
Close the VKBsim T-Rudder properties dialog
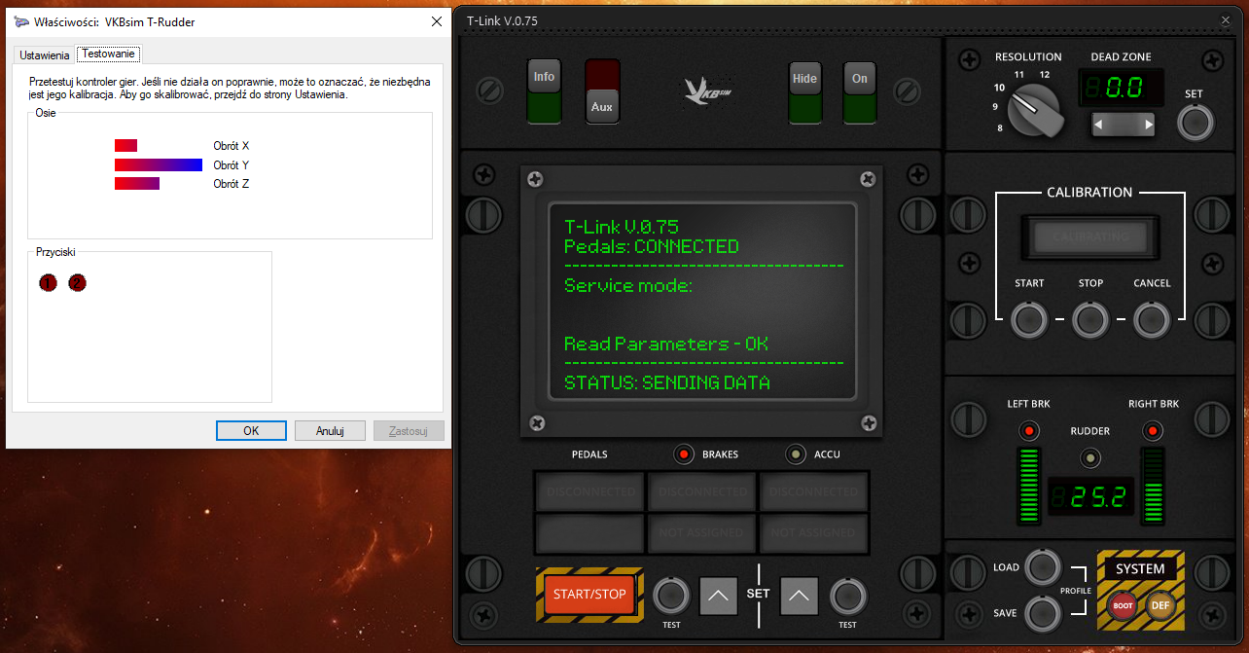pyautogui.click(x=437, y=21)
